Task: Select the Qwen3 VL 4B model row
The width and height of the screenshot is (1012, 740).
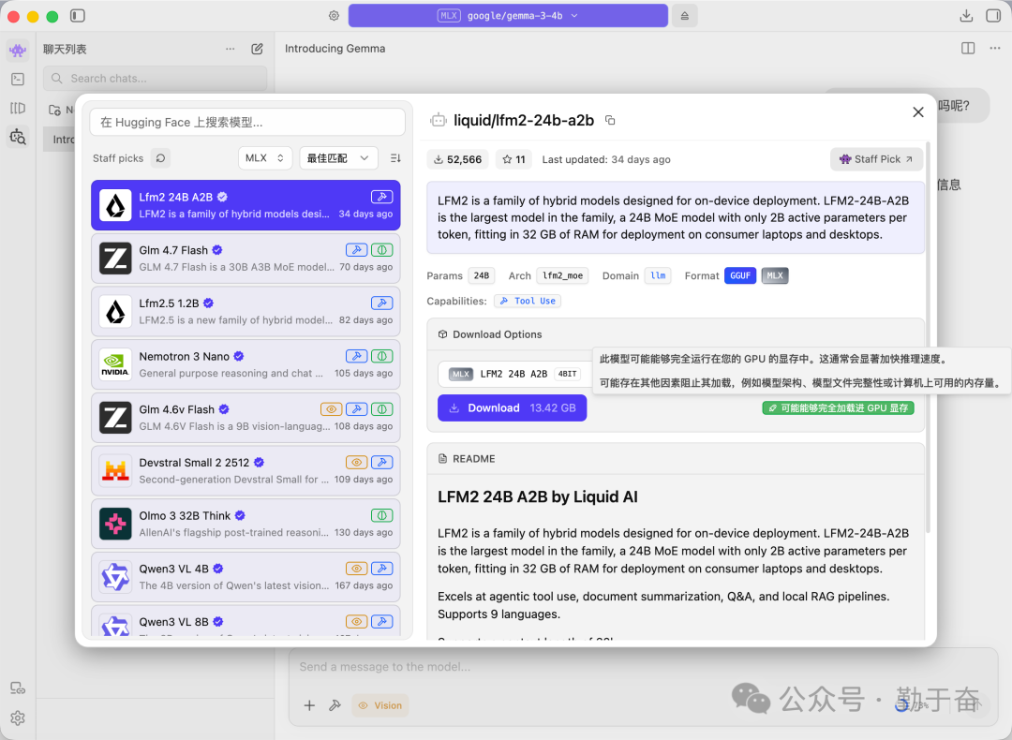Action: tap(246, 577)
